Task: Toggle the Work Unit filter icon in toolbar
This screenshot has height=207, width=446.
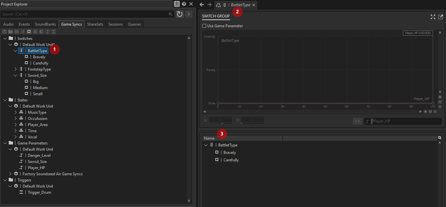Action: tap(4, 32)
